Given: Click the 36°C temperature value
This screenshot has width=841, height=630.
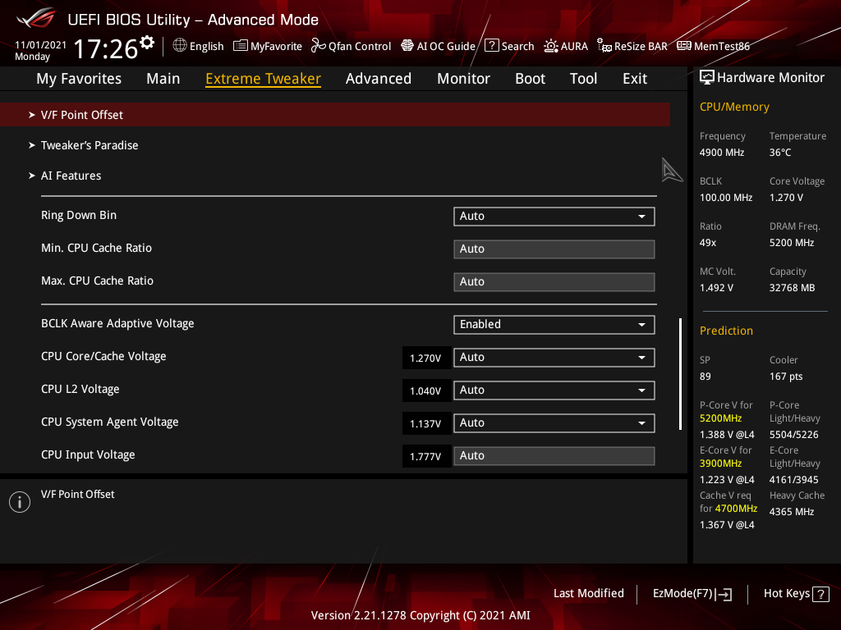Looking at the screenshot, I should (x=780, y=153).
